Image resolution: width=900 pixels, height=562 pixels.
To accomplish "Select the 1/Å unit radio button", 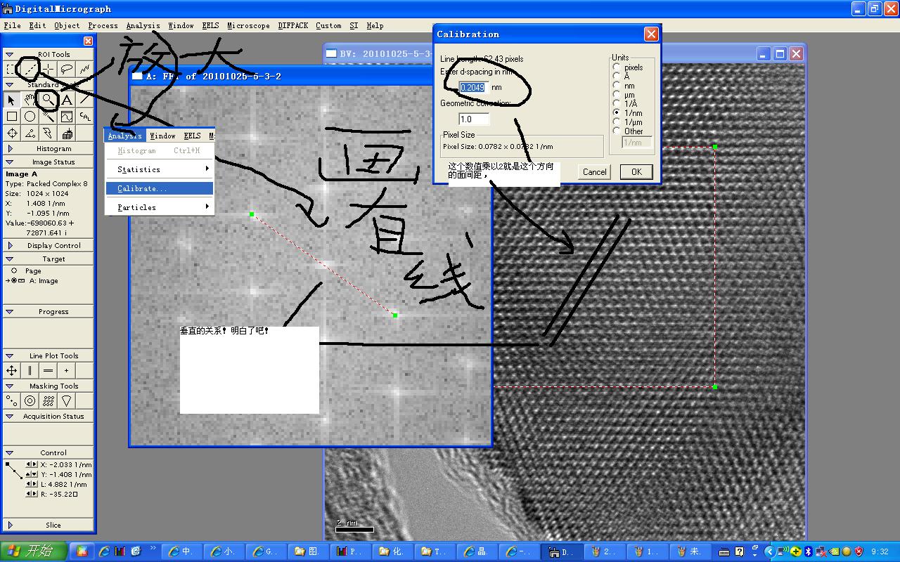I will click(617, 104).
